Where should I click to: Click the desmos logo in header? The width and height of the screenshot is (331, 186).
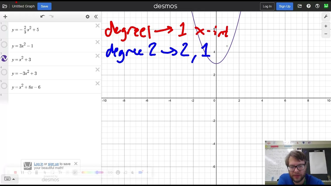click(165, 6)
